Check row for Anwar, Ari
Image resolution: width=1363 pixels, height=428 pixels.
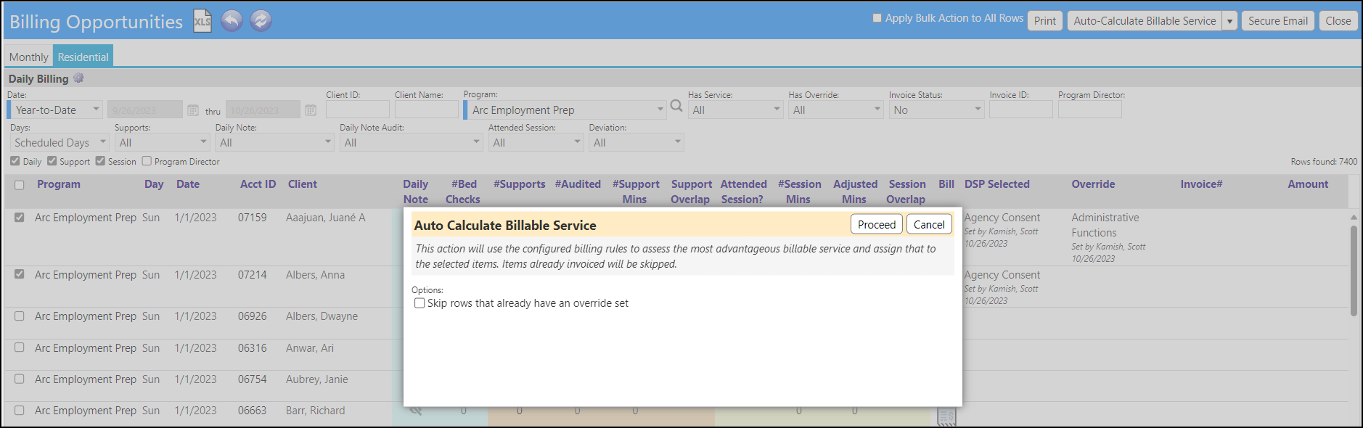(20, 347)
